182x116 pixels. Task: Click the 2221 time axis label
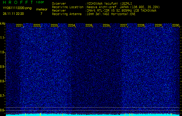tap(19, 25)
